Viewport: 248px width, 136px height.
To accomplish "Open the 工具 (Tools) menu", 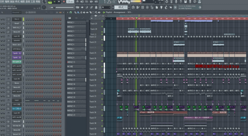I will tap(32, 2).
